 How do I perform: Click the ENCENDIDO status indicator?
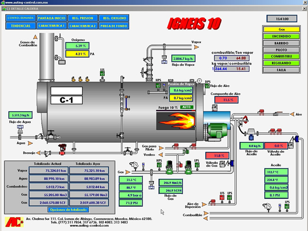281,36
